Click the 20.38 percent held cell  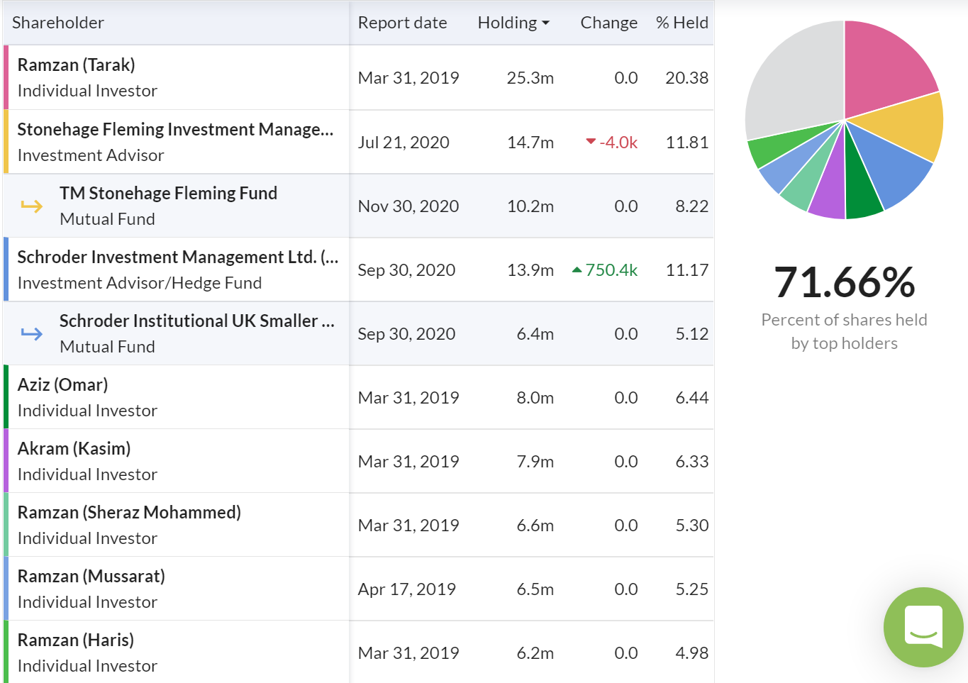click(x=686, y=78)
